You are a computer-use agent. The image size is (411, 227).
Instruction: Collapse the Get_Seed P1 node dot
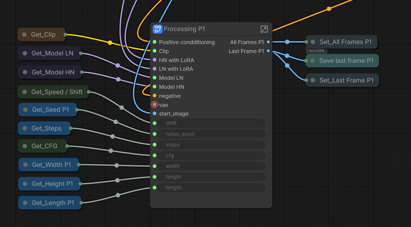click(x=25, y=109)
